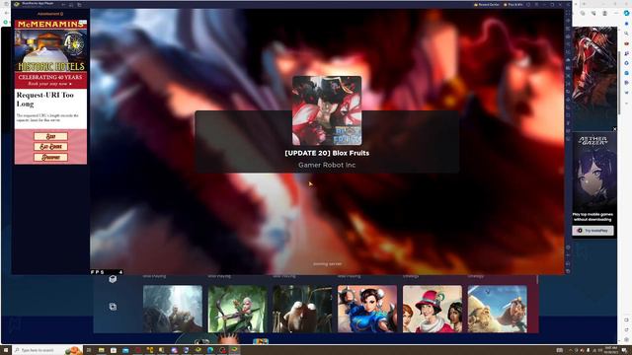Click the "[UPDATE 20] Blox Fruits" title

point(327,153)
